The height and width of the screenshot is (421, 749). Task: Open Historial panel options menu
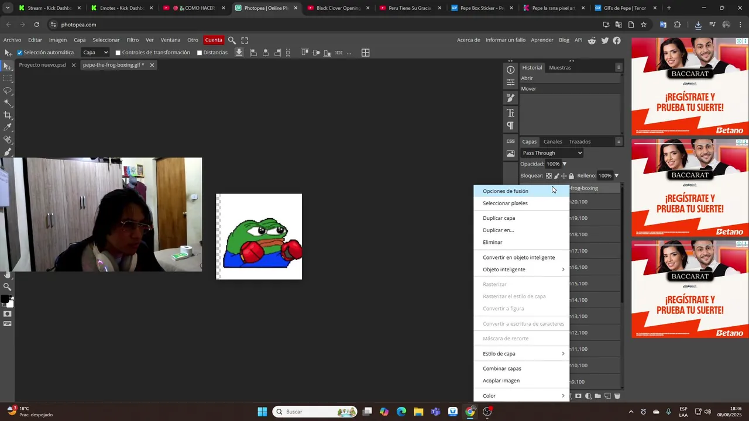[619, 67]
